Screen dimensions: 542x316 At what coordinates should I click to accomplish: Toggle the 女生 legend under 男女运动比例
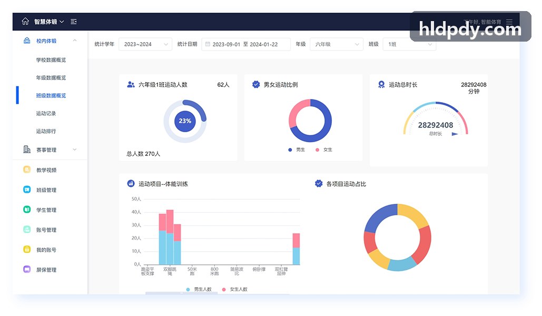[324, 150]
